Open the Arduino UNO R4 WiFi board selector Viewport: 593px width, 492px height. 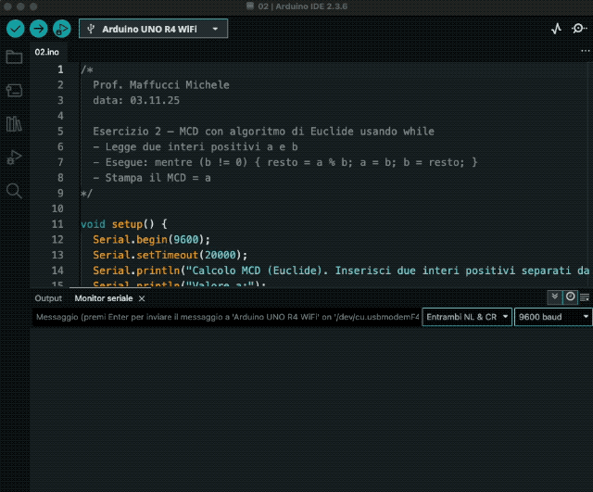153,29
